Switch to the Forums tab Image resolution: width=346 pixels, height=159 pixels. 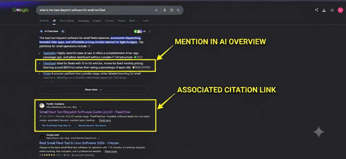click(109, 21)
